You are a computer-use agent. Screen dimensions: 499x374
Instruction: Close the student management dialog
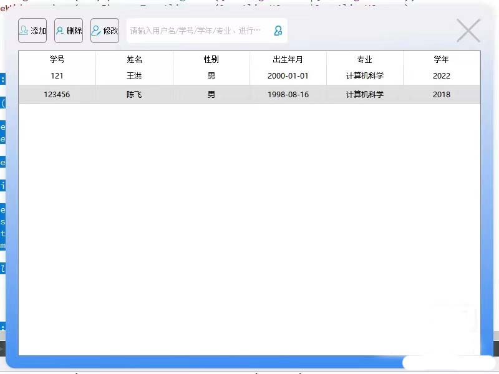point(468,31)
